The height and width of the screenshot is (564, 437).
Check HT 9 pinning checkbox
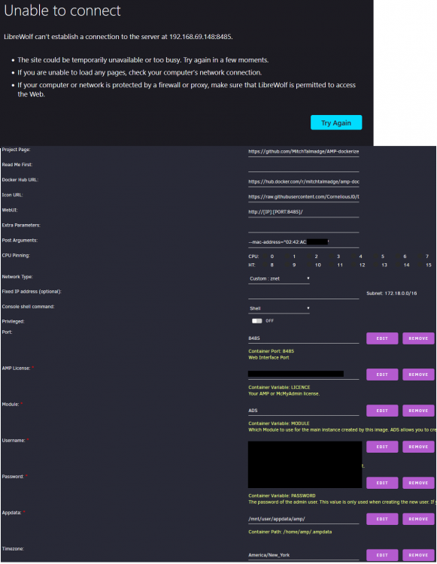point(287,265)
